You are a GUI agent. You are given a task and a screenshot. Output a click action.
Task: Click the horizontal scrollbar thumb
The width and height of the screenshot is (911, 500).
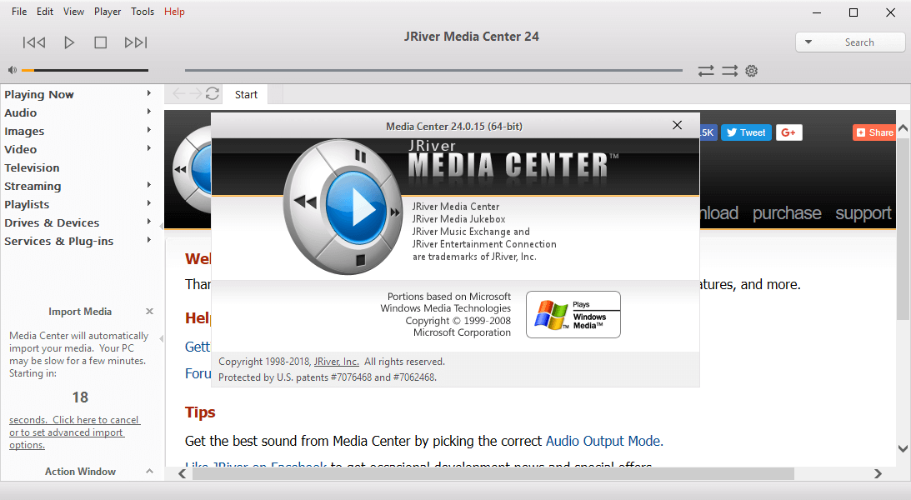click(x=493, y=474)
